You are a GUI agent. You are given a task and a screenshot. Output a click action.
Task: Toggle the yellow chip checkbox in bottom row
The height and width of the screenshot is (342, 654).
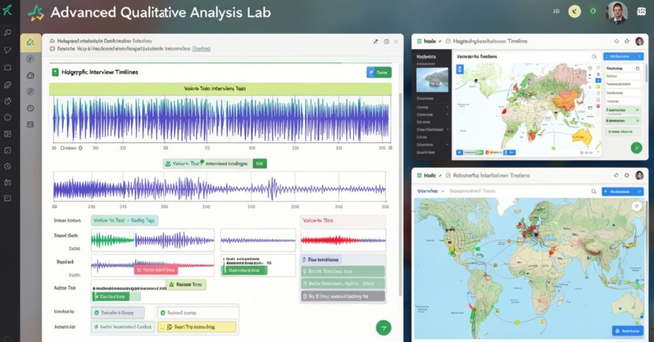[x=169, y=327]
